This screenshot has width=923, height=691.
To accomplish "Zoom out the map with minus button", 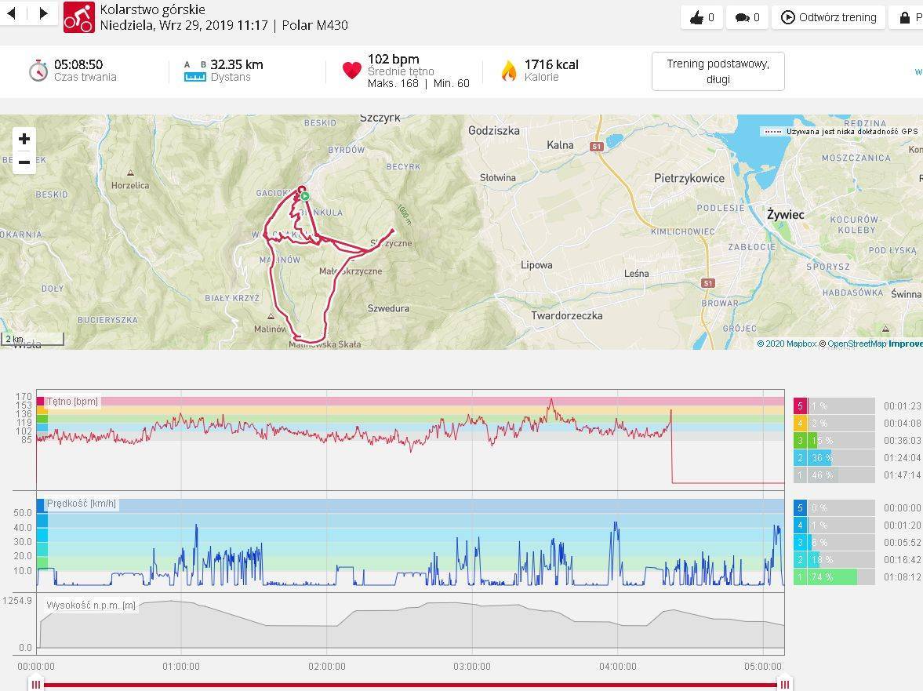I will pyautogui.click(x=24, y=162).
